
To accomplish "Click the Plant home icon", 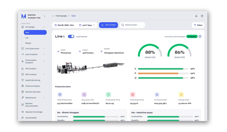I will pos(58,51).
